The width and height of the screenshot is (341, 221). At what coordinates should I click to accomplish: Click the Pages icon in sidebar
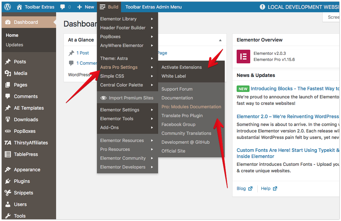(x=8, y=85)
